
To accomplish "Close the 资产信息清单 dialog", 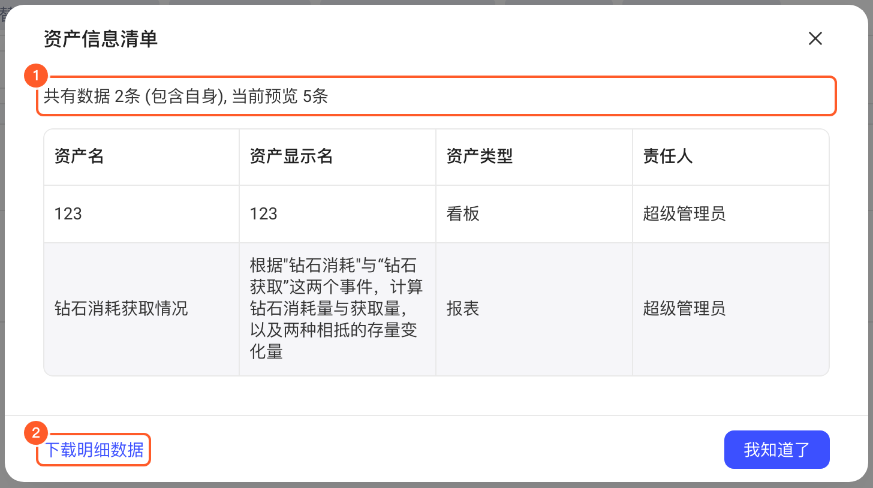I will [x=815, y=39].
